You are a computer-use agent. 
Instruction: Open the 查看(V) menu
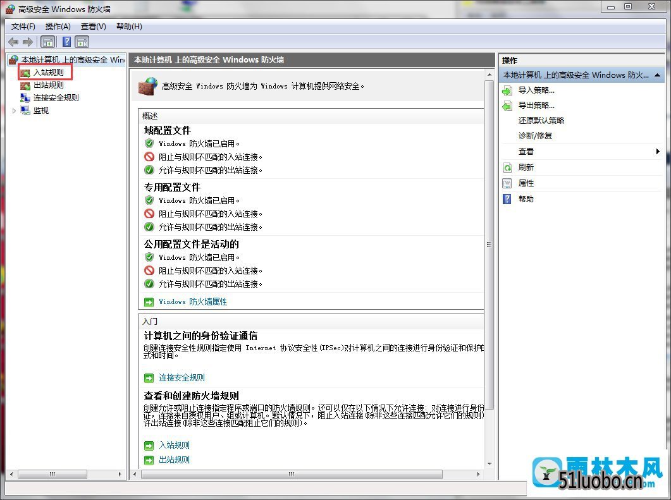(x=94, y=27)
